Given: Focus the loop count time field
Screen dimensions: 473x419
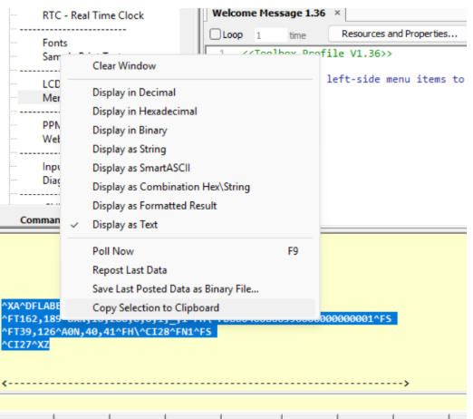Looking at the screenshot, I should tap(270, 35).
